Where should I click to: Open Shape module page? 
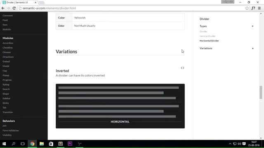click(x=5, y=94)
